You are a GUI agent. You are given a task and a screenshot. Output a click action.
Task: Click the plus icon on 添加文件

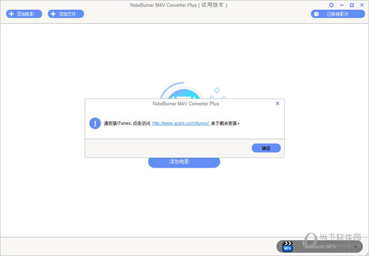53,14
